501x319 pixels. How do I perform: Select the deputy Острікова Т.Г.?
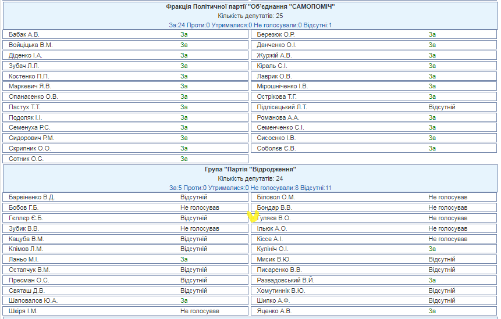276,96
